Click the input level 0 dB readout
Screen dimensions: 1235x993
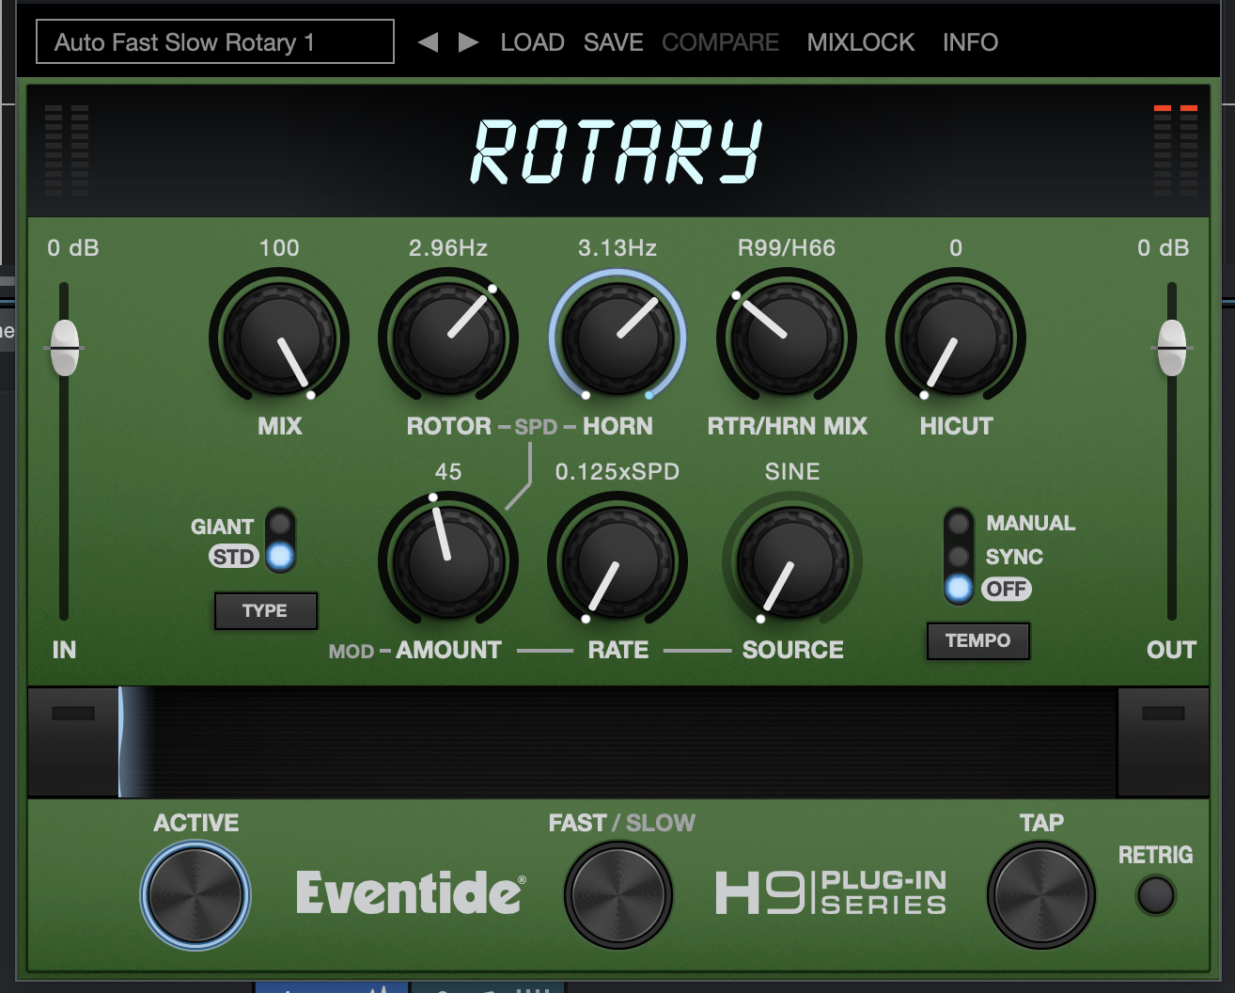73,248
